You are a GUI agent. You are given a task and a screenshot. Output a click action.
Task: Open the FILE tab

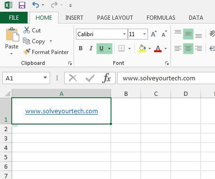[x=14, y=17]
